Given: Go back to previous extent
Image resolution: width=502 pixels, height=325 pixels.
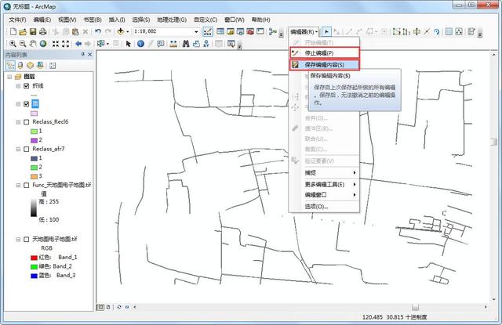Looking at the screenshot, I should click(78, 44).
